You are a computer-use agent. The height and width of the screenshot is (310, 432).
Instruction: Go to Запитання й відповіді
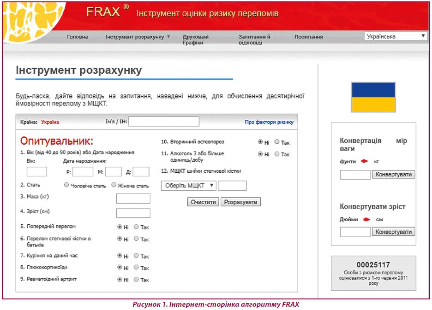[x=254, y=40]
